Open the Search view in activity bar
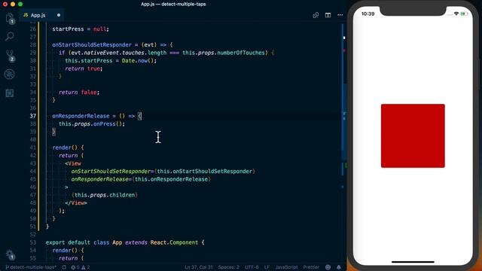Viewport: 482px width, 271px height. click(x=10, y=37)
